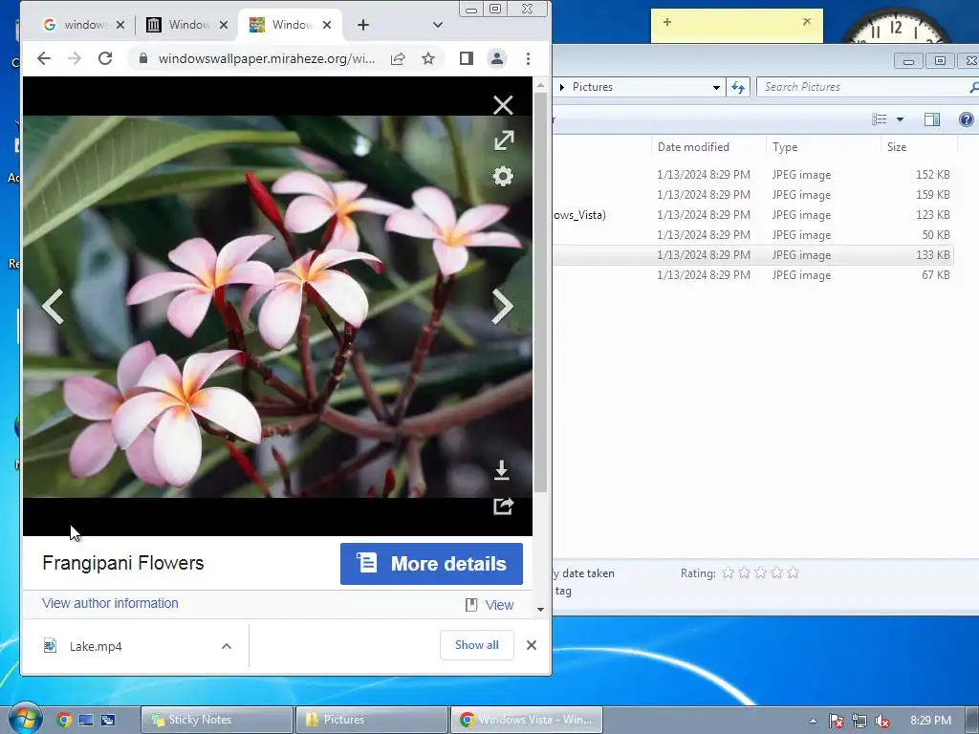The width and height of the screenshot is (979, 734).
Task: Add a new sticky note with plus
Action: coord(666,22)
